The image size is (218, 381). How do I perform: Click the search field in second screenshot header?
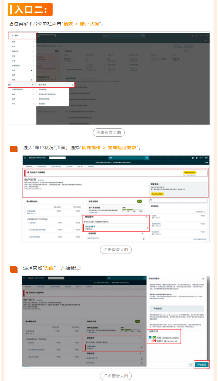[126, 158]
